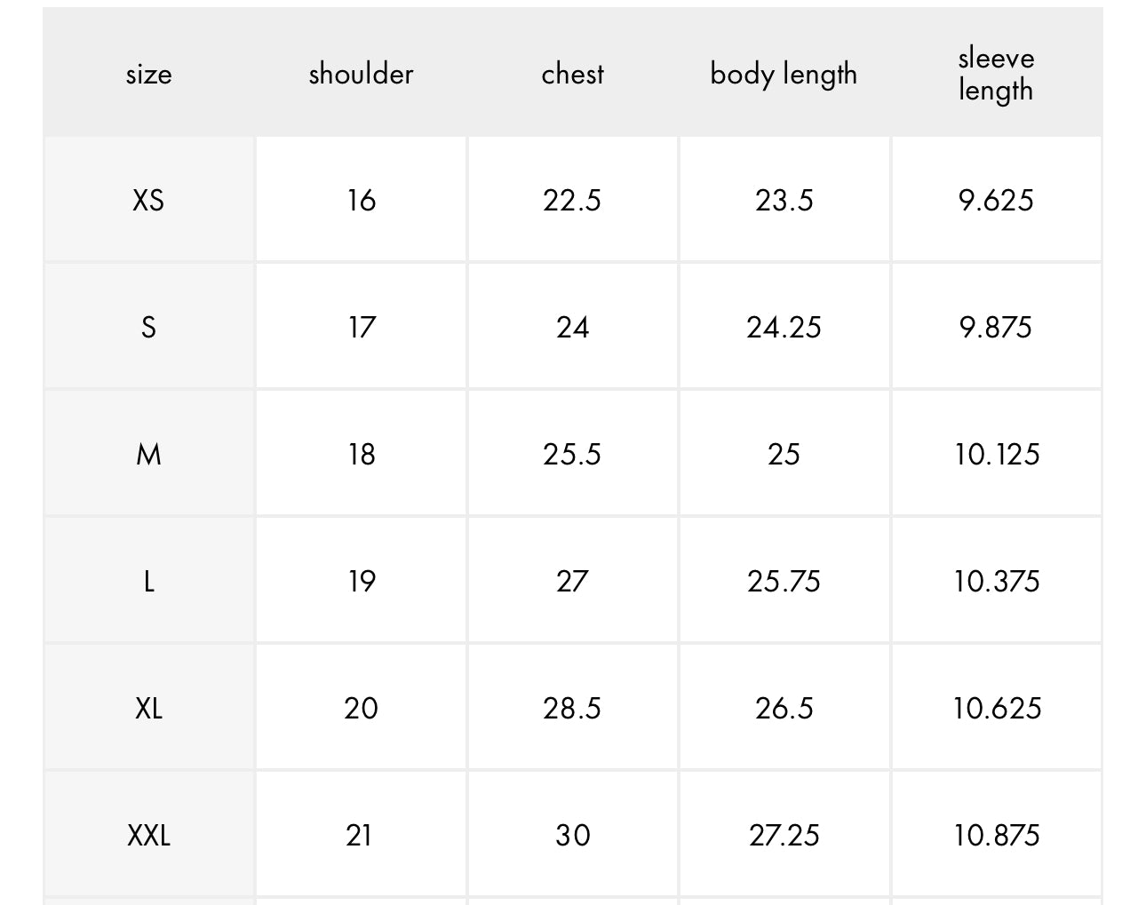Select the XXL size row label

(148, 836)
